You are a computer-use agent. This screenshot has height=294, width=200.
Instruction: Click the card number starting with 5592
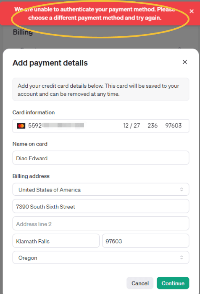(56, 125)
